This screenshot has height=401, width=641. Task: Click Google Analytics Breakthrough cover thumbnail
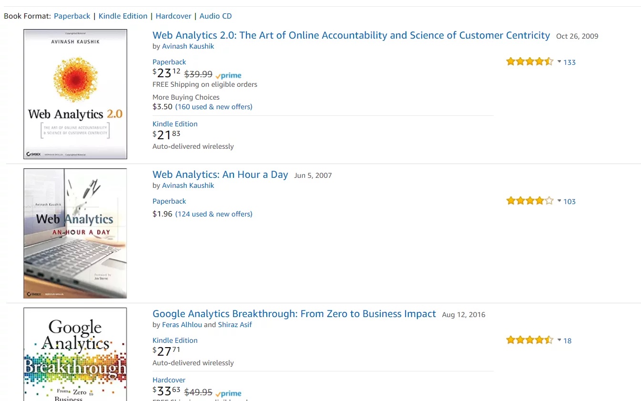tap(75, 354)
